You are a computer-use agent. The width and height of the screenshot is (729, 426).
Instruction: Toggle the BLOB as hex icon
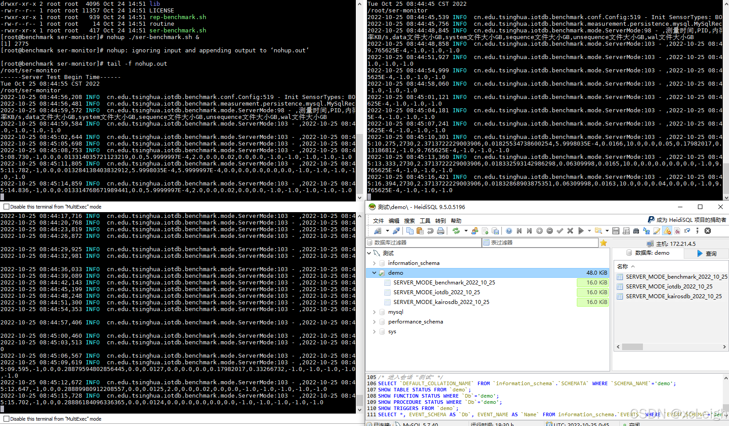[678, 231]
